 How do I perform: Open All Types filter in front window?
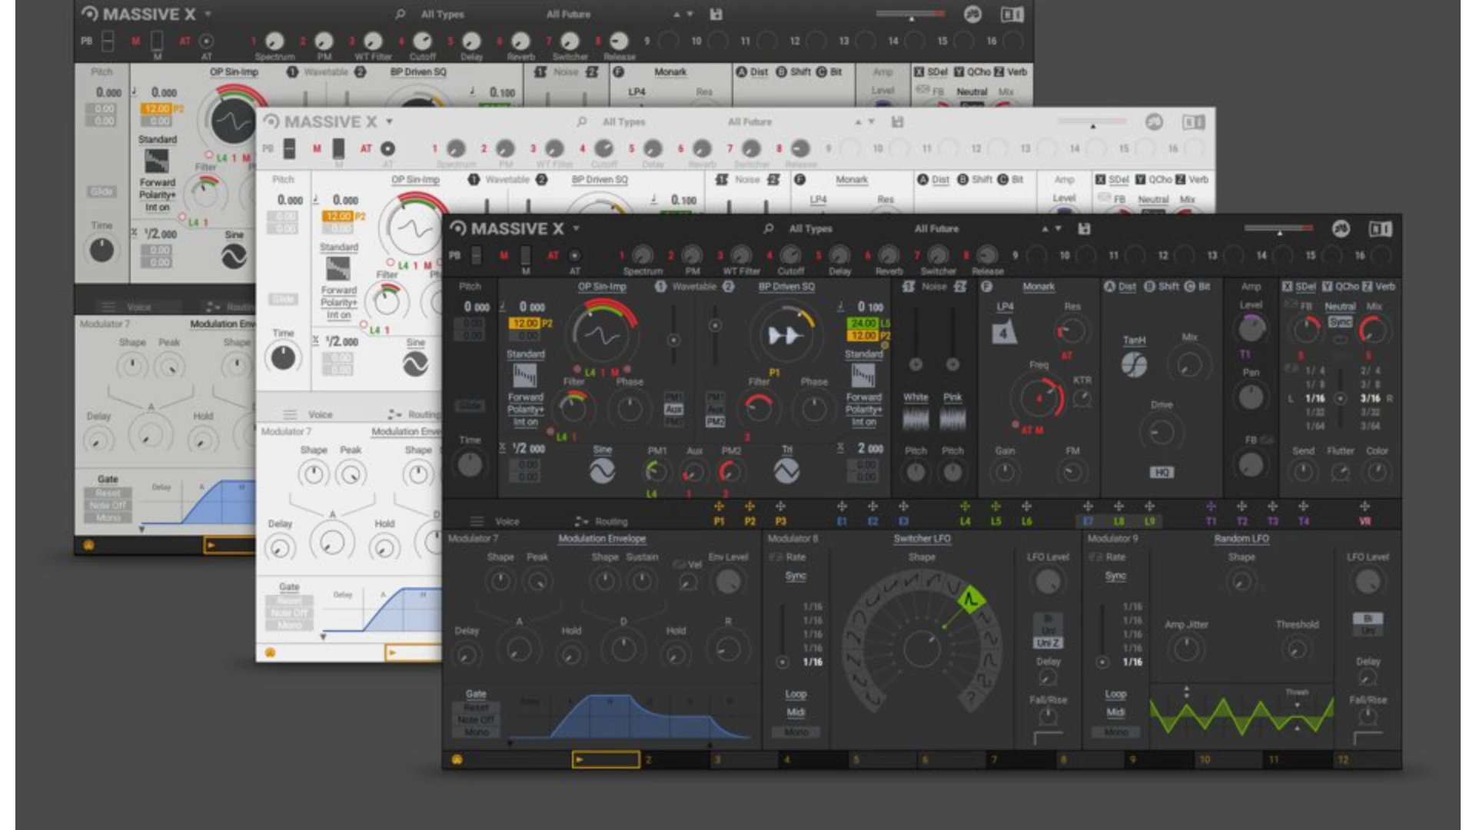810,228
